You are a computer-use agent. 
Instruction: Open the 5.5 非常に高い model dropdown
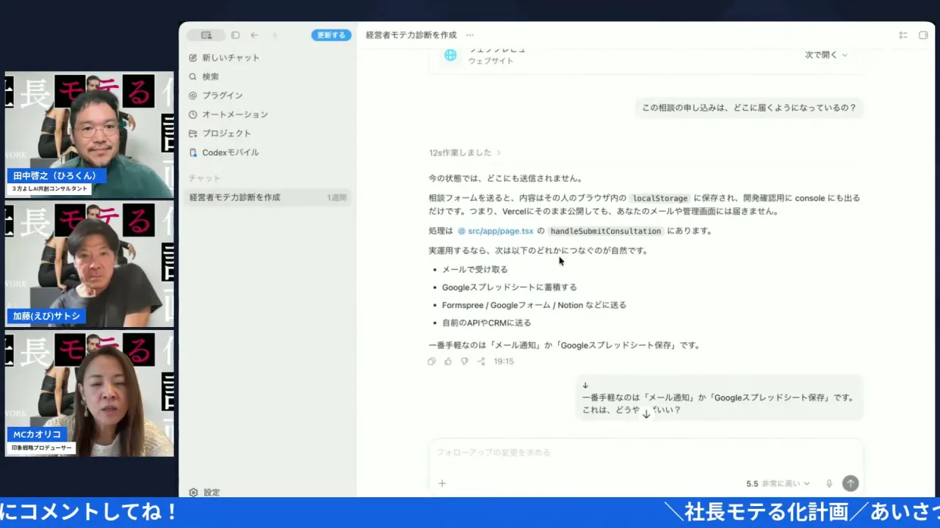[x=778, y=483]
